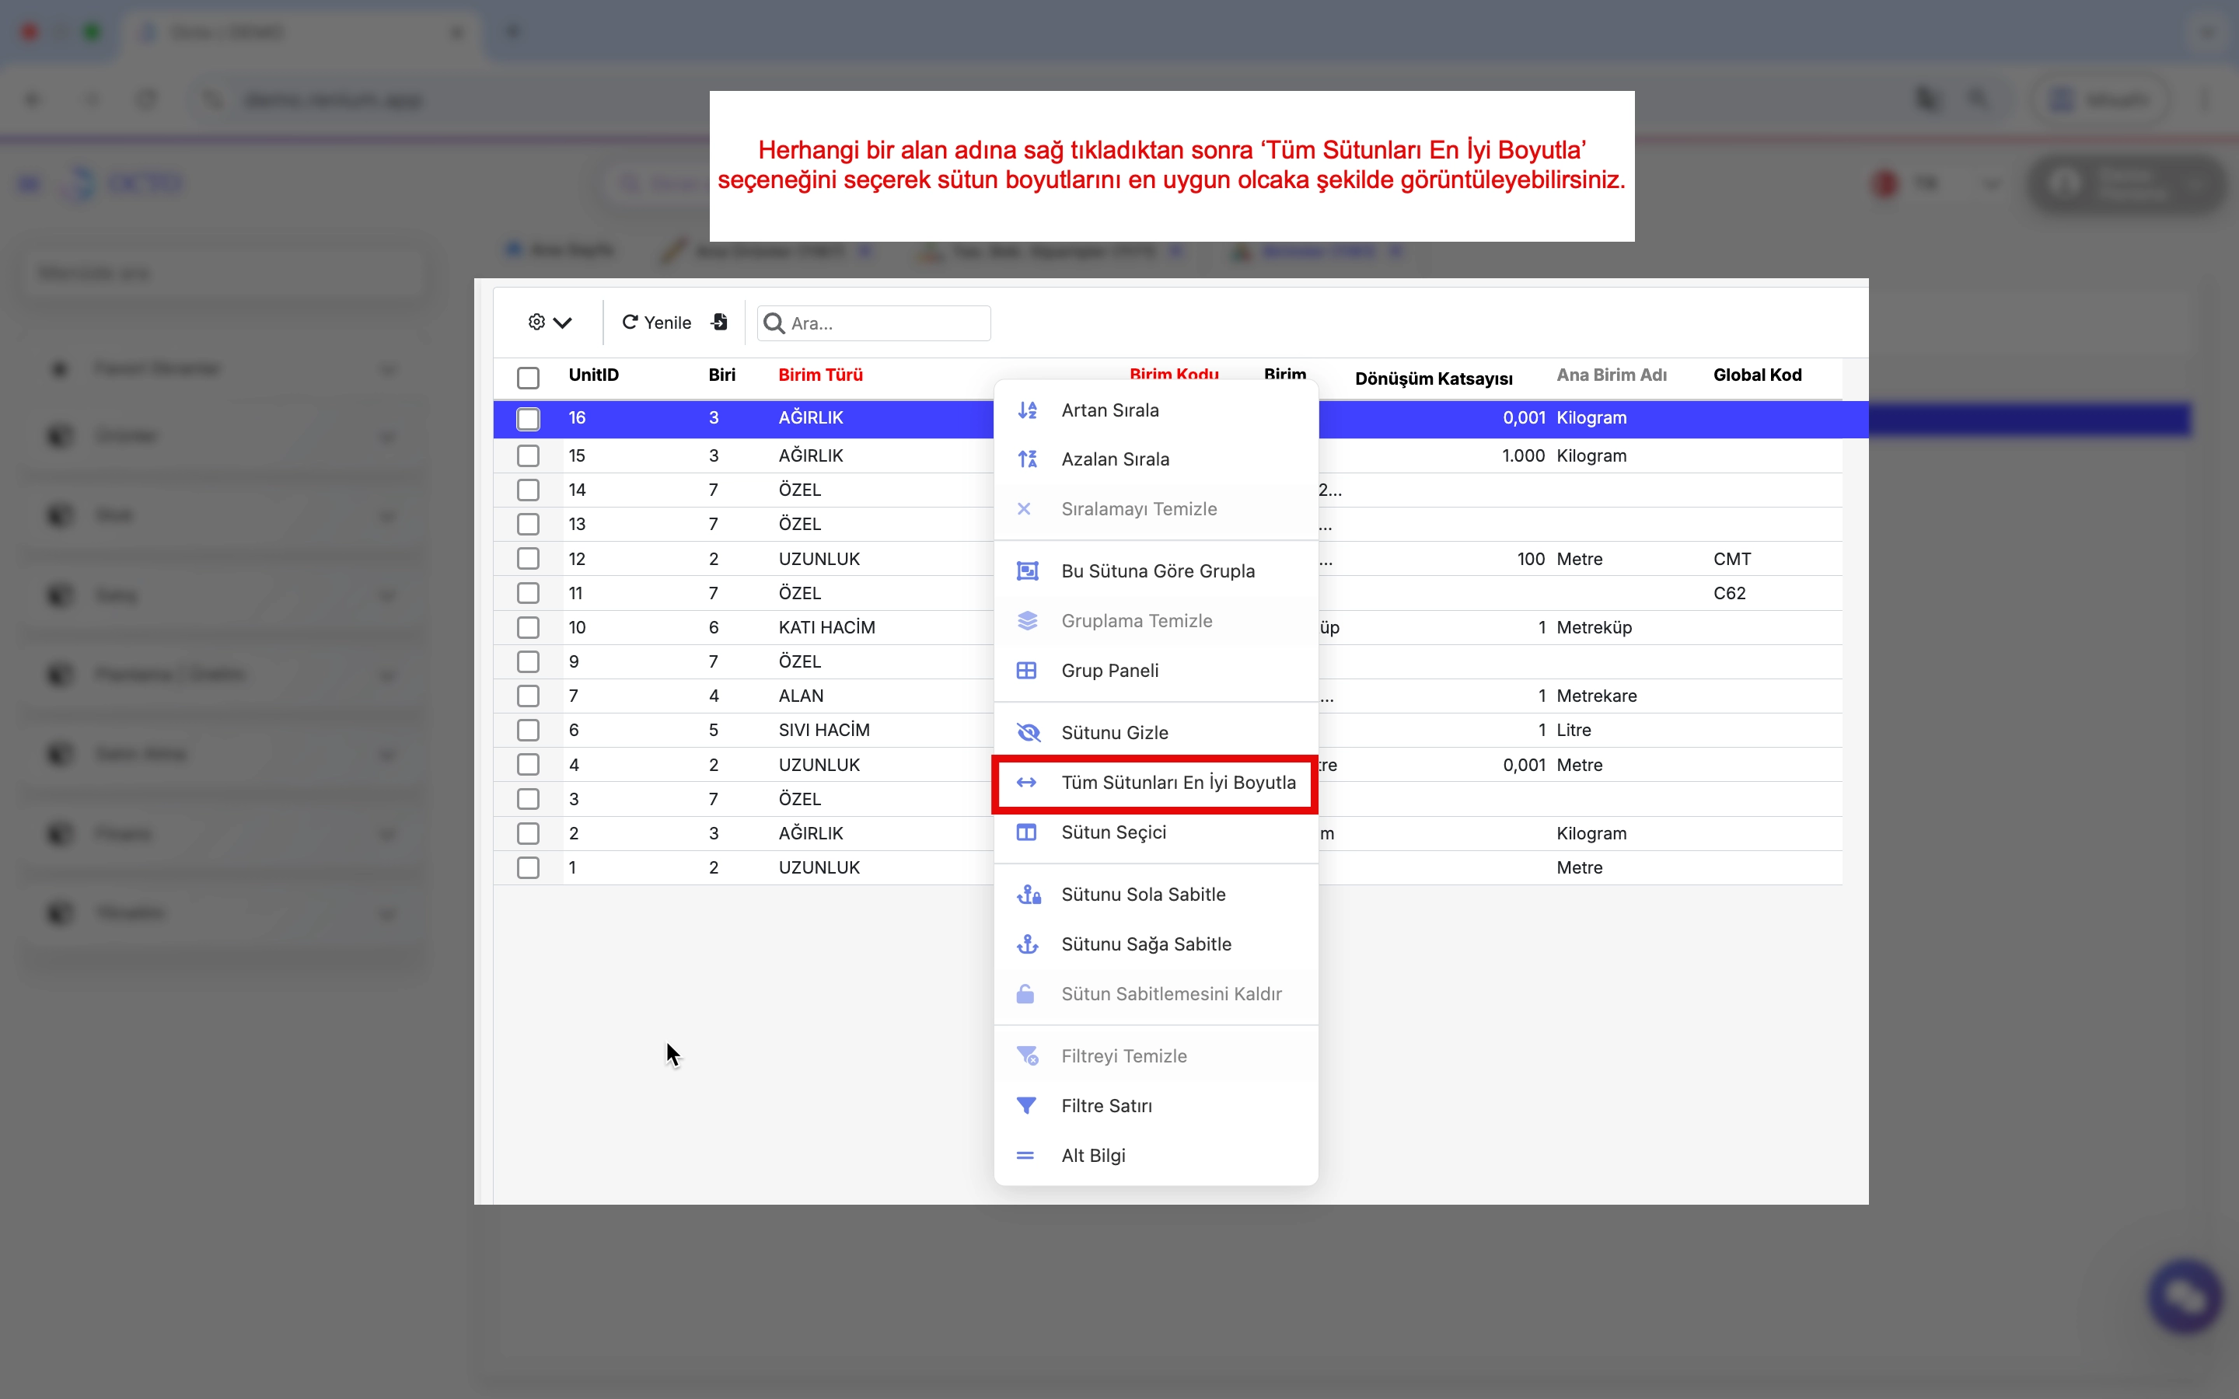Check the row with UnitID 15
Screen dimensions: 2239x1399
(529, 455)
